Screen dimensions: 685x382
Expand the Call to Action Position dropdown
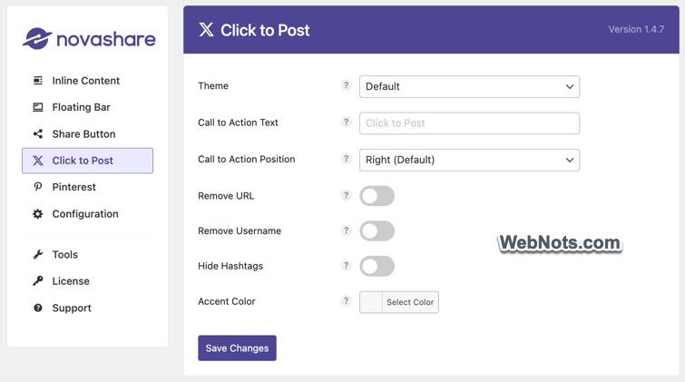tap(469, 160)
